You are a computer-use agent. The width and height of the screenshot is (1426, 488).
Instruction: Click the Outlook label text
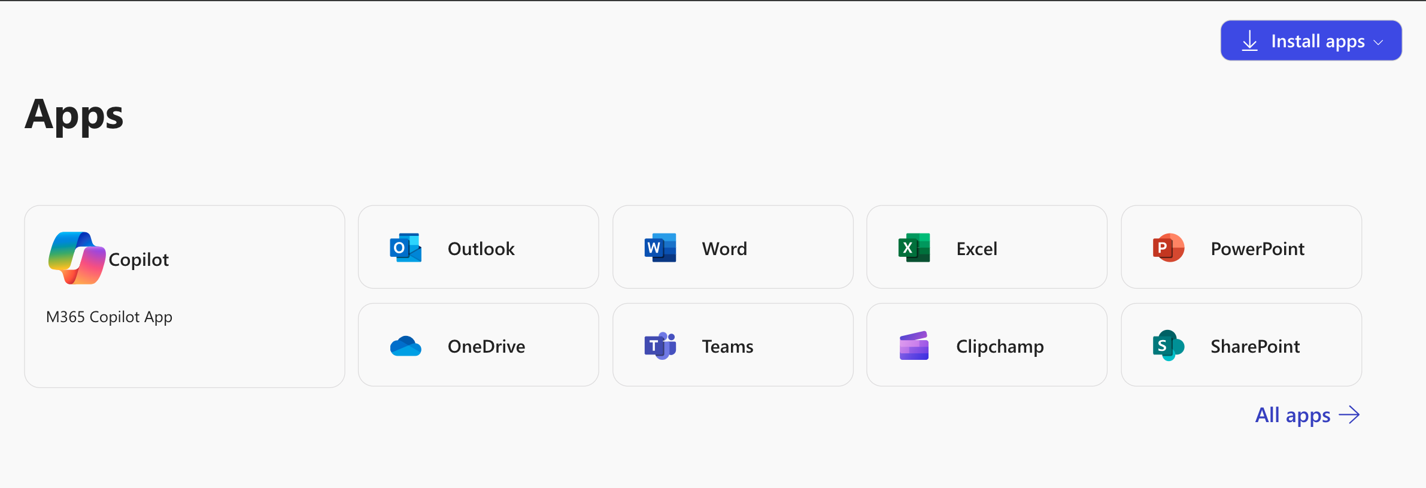point(481,248)
